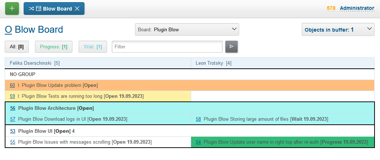Open the Board Plugin Blow dropdown
380x160 pixels.
(x=187, y=30)
